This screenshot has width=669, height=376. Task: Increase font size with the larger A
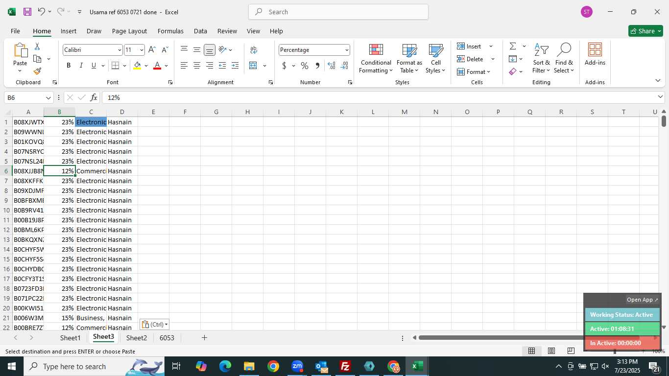pos(152,50)
